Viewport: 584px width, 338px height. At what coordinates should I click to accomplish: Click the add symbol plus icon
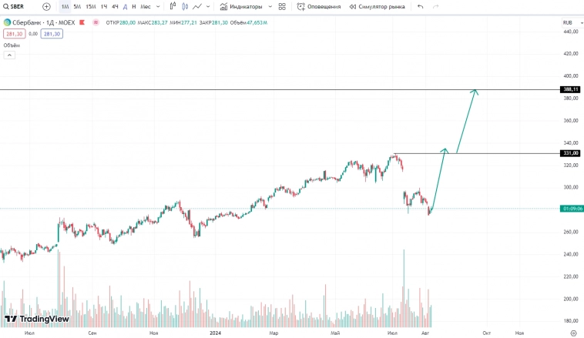point(46,6)
